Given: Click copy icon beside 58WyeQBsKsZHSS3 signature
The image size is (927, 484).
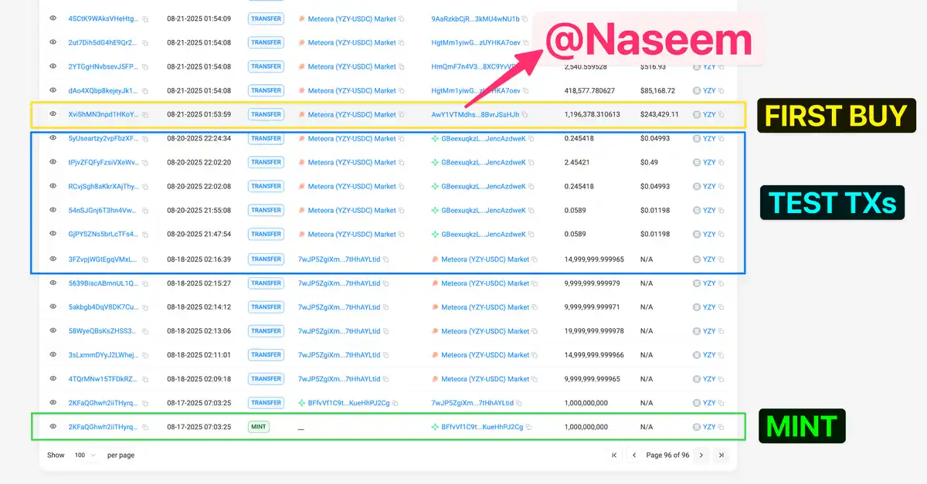Looking at the screenshot, I should 145,331.
